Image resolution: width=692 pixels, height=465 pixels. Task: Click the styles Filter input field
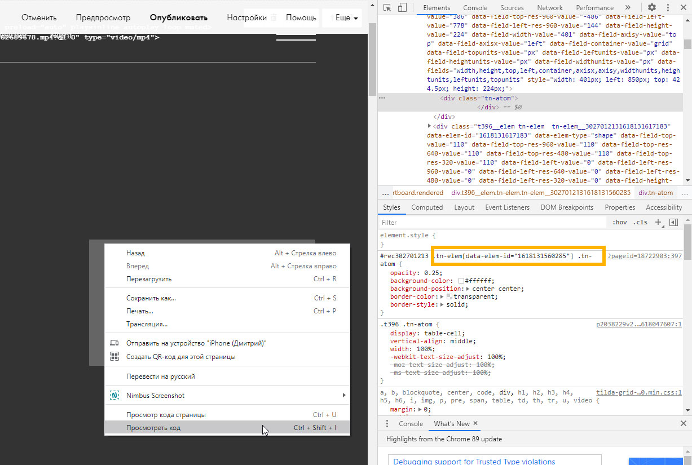(491, 223)
